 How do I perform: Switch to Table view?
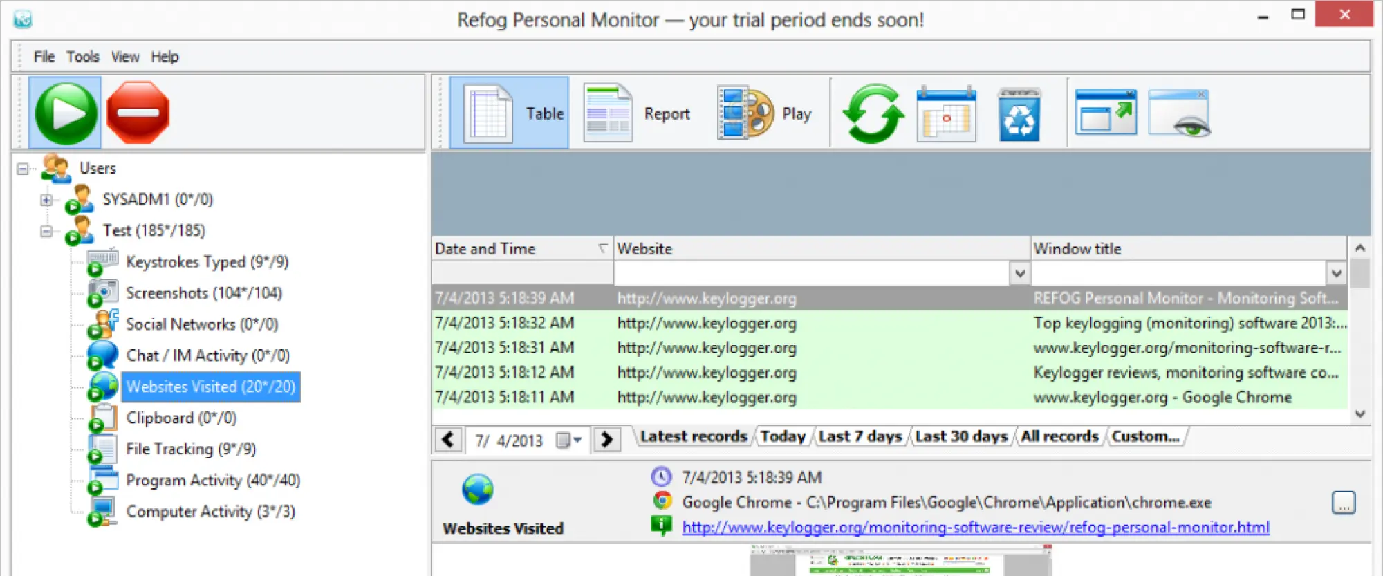(x=510, y=114)
